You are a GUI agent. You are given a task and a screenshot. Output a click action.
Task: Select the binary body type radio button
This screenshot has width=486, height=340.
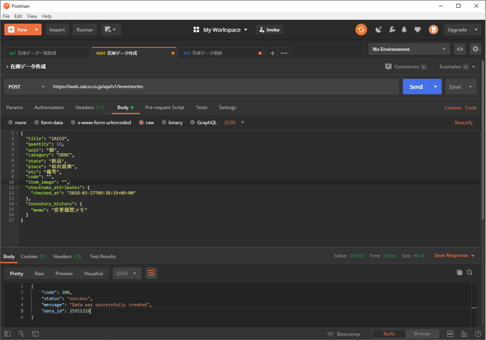click(x=164, y=122)
